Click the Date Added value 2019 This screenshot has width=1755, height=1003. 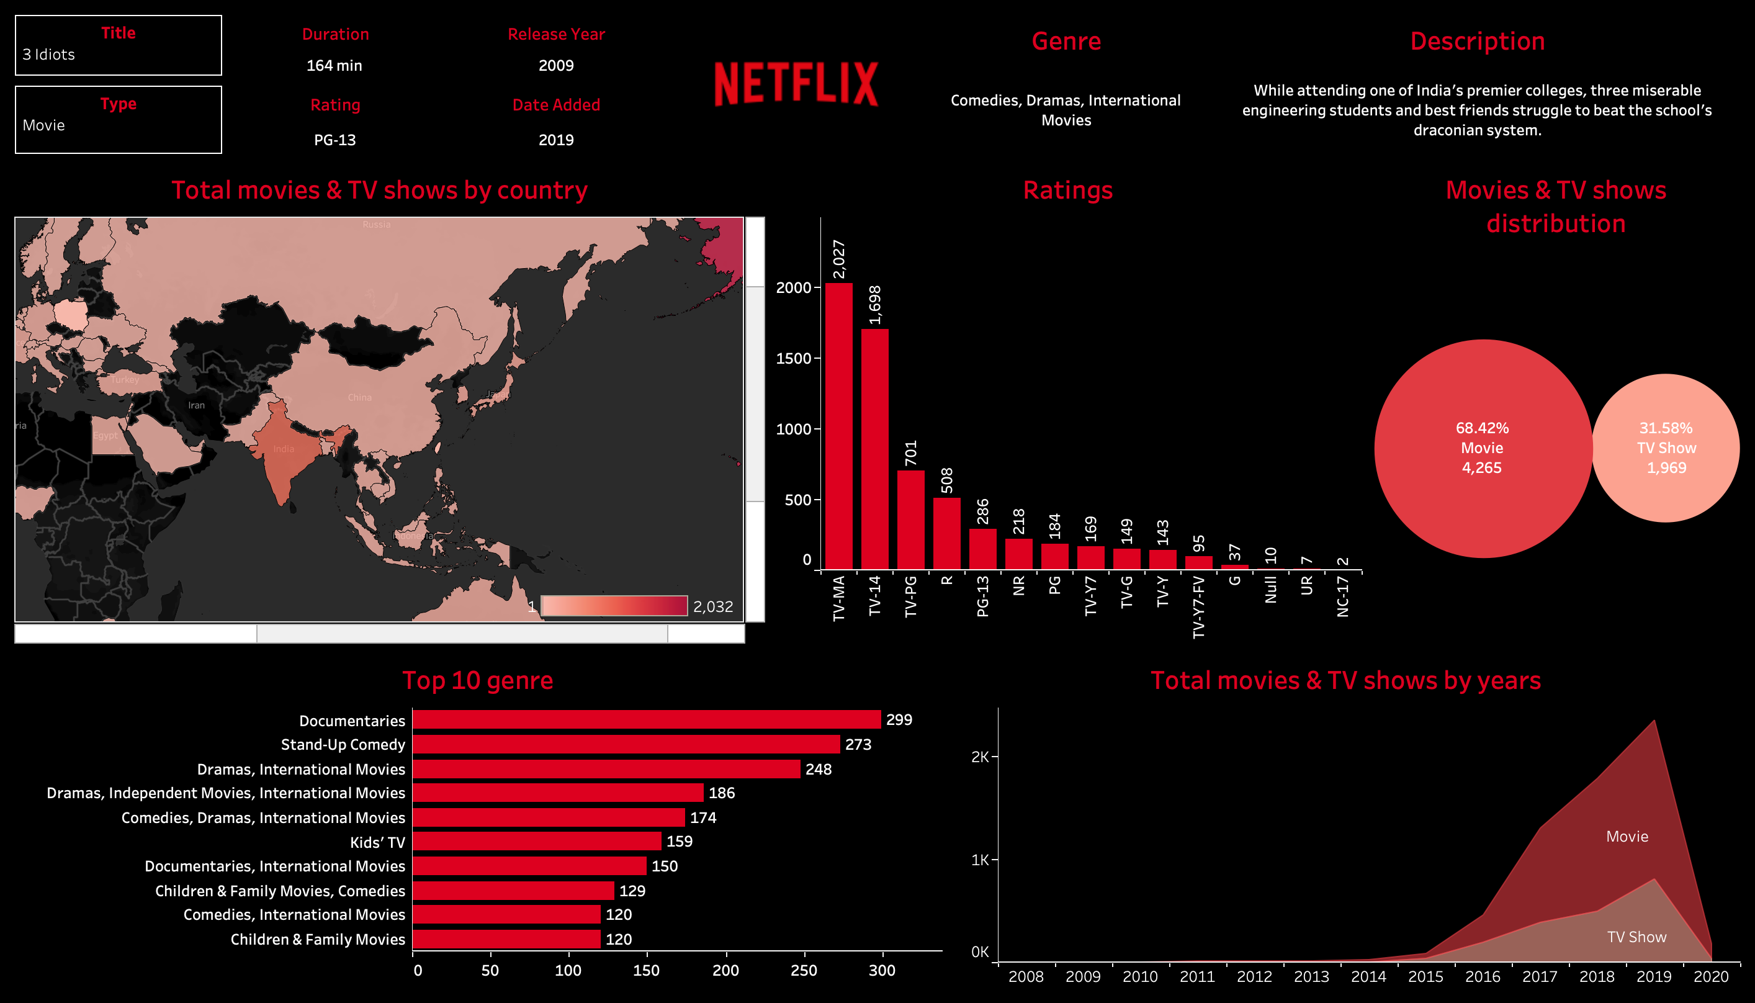click(556, 140)
